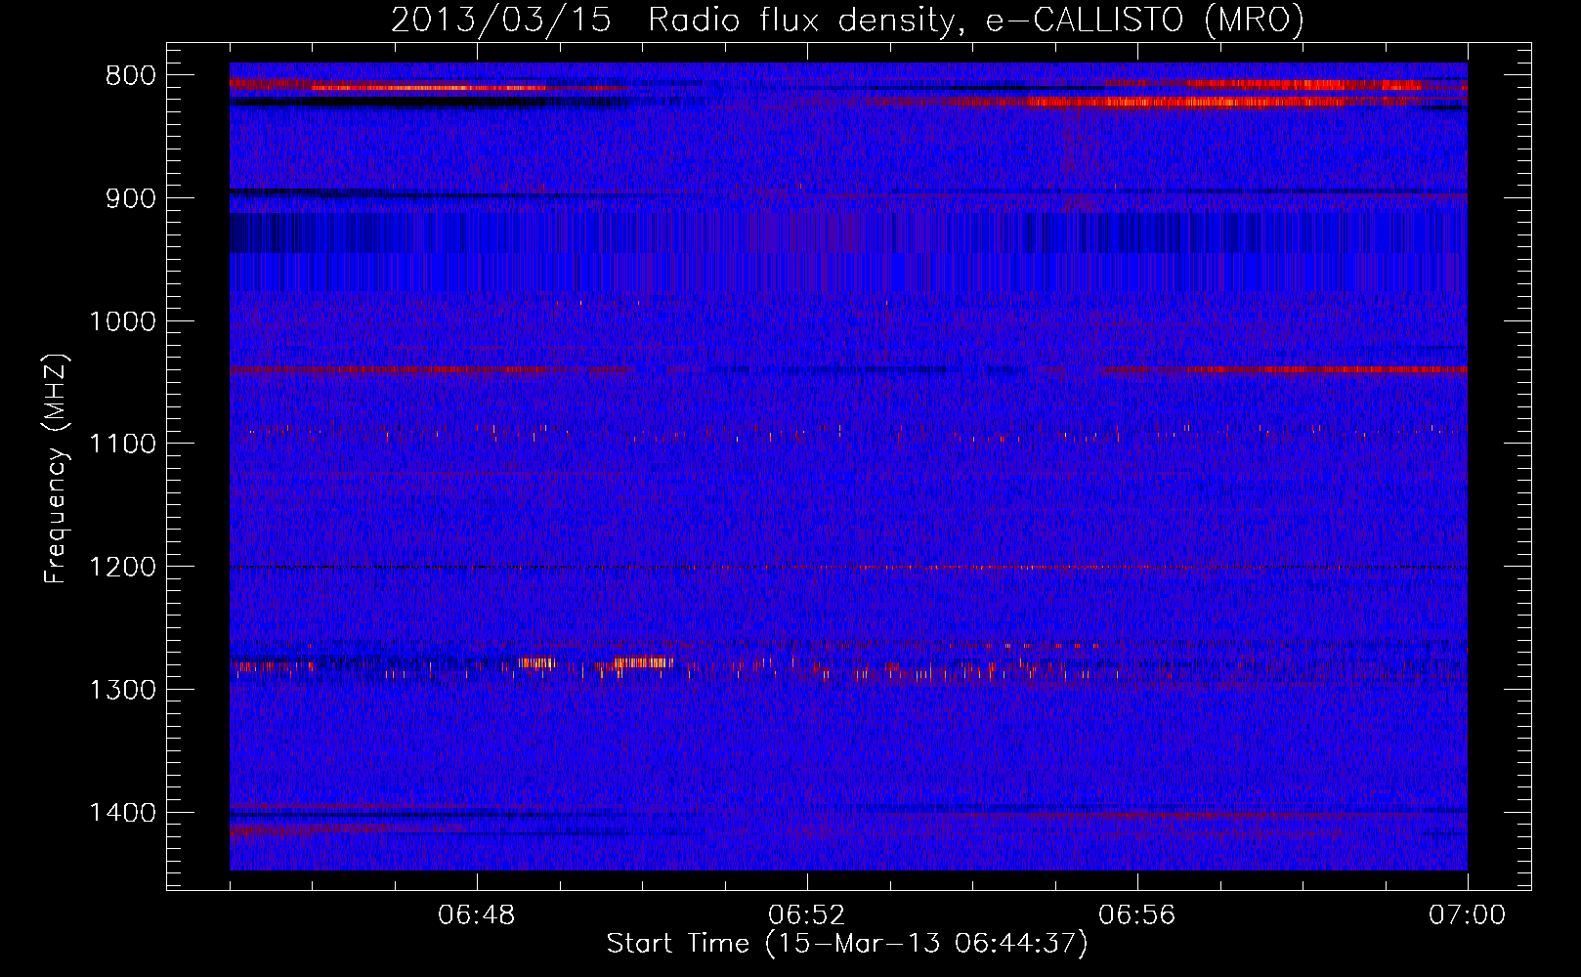Viewport: 1581px width, 977px height.
Task: Click the 07:00 time axis label
Action: click(1468, 915)
